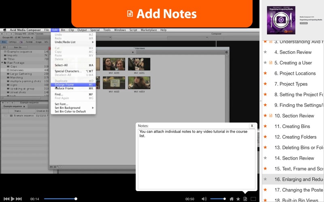Open the File menu
The height and width of the screenshot is (202, 324).
point(47,30)
